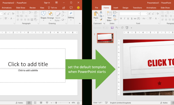The width and height of the screenshot is (174, 105).
Task: Click Shape Fill paint bucket icon
Action: pos(63,12)
